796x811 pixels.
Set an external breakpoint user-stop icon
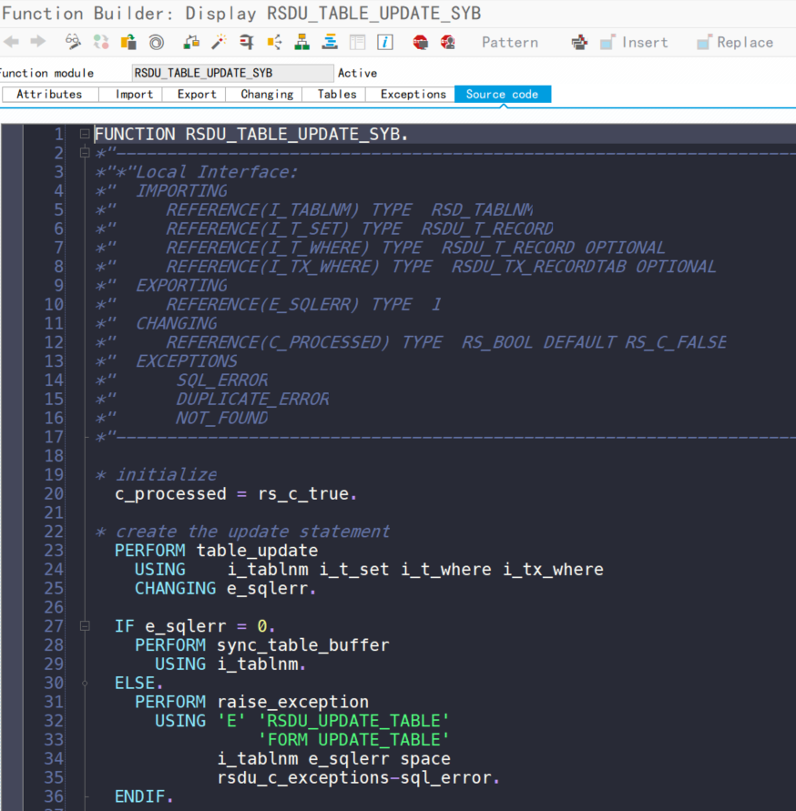(x=448, y=42)
